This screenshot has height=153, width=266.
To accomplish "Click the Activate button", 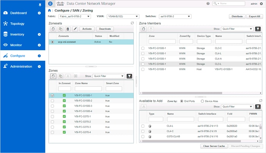I will click(x=87, y=29).
